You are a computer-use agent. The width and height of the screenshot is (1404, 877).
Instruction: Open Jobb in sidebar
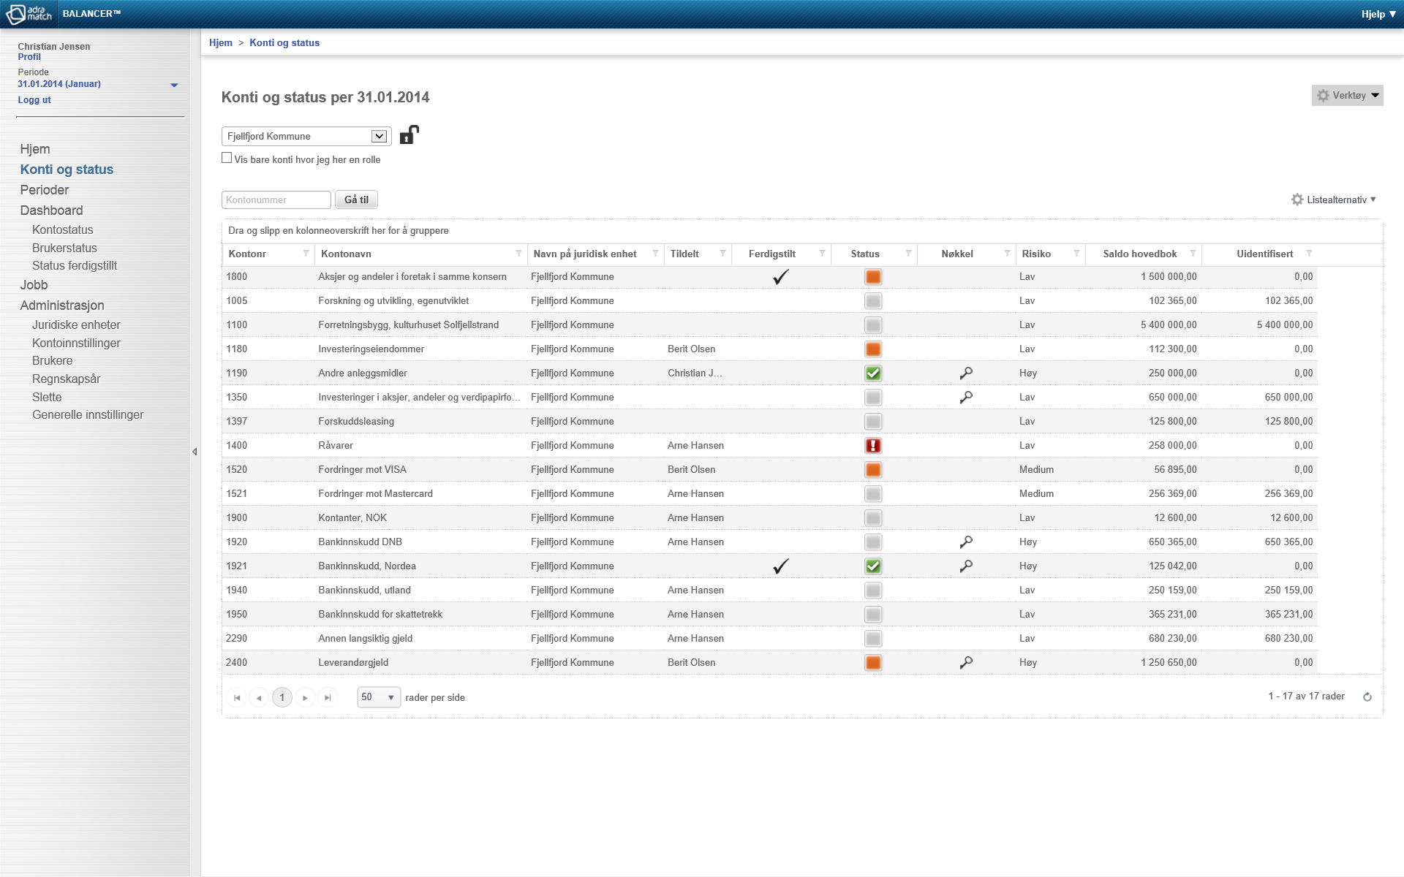pos(34,285)
